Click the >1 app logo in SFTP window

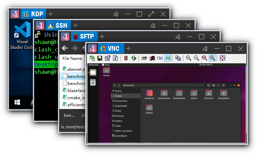click(x=65, y=36)
